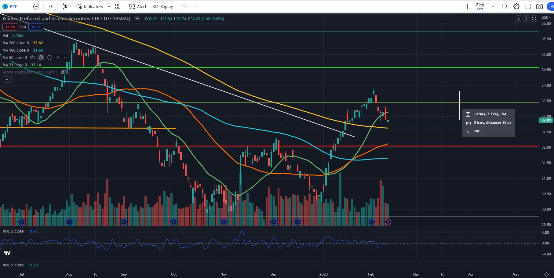
Task: Take a chart snapshot with camera icon
Action: [539, 6]
